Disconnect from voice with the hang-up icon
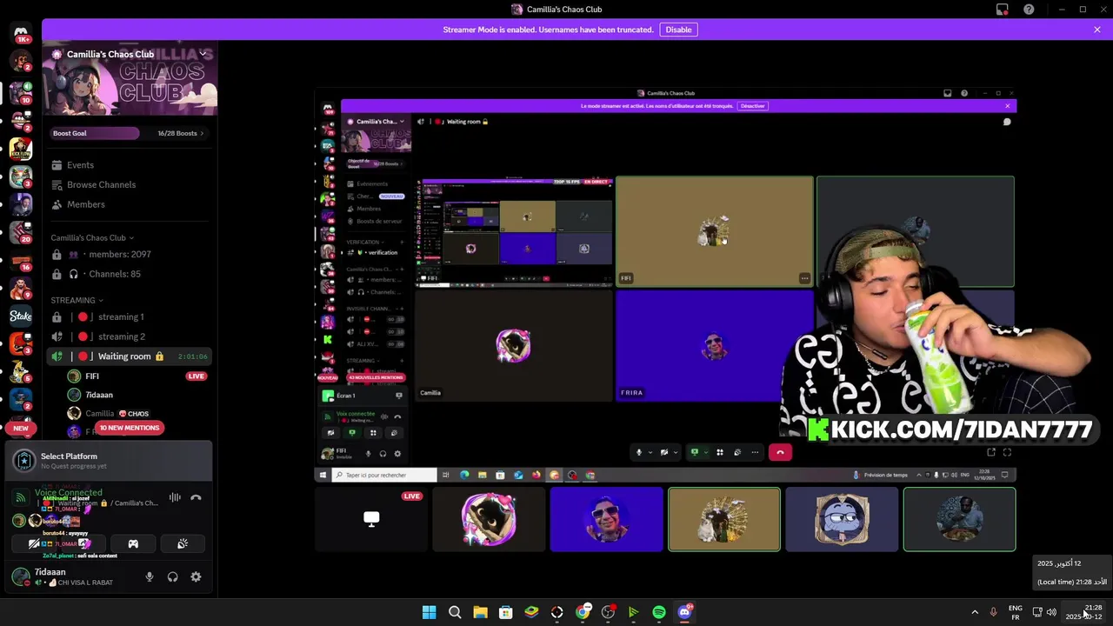This screenshot has height=626, width=1113. (196, 497)
